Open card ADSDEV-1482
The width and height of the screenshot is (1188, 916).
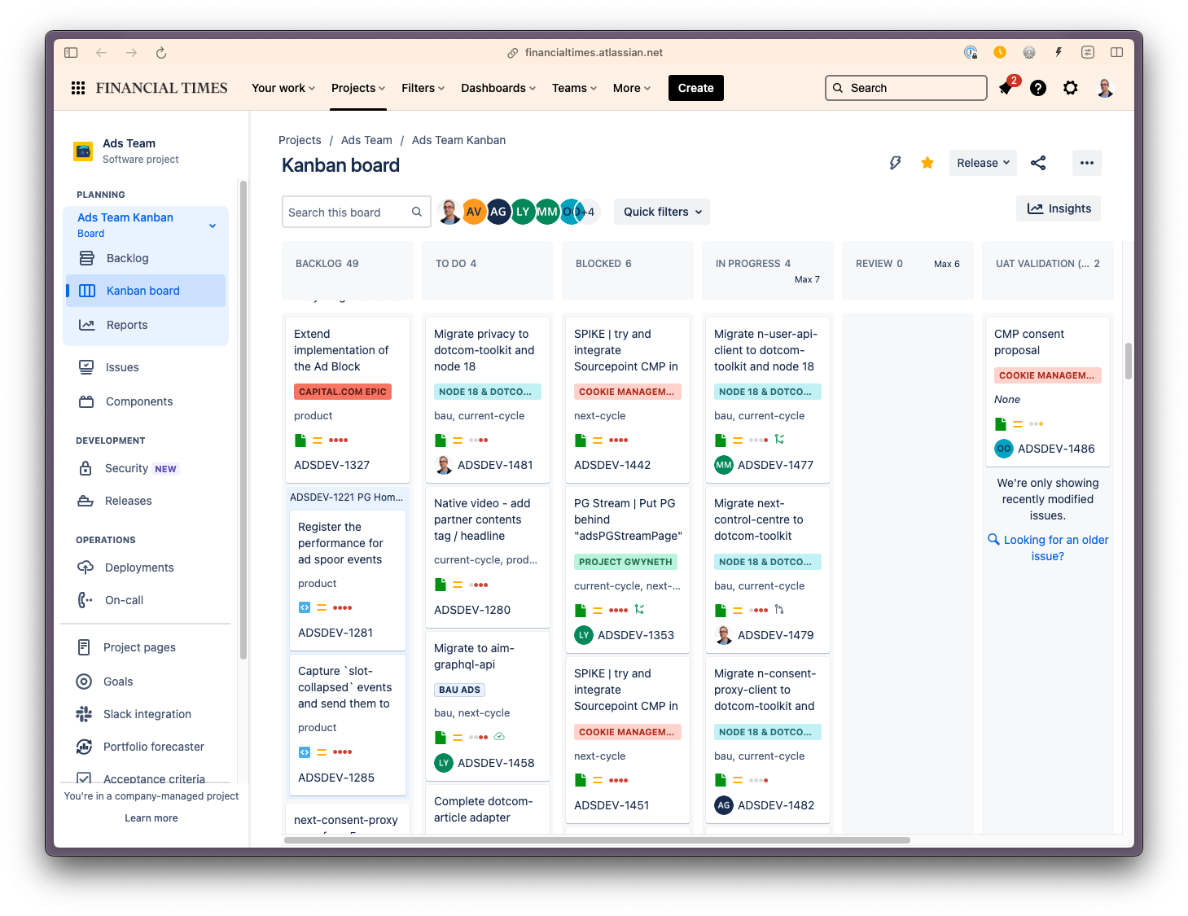point(768,740)
